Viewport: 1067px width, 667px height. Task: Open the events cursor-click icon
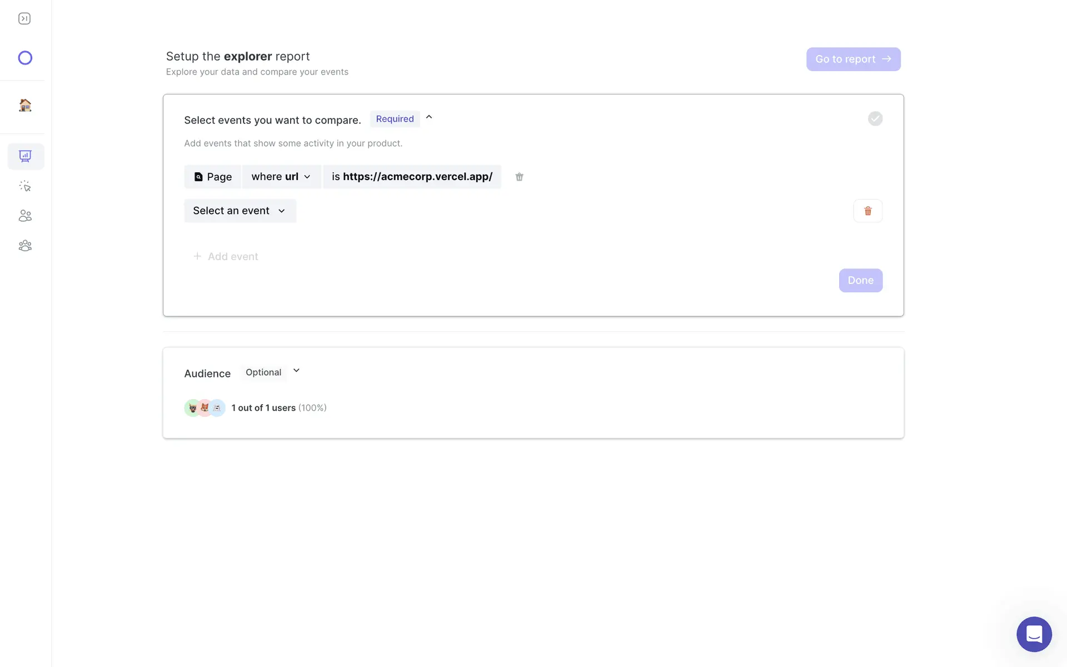pos(25,186)
